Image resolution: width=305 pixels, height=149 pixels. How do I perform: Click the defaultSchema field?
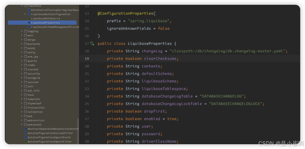(157, 74)
